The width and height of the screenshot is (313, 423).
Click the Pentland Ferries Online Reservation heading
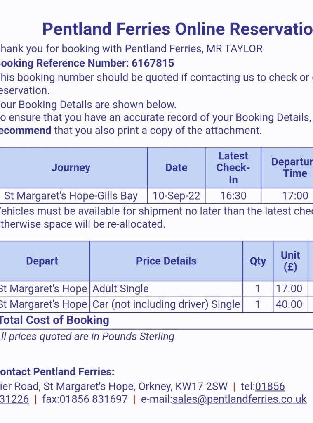(177, 29)
